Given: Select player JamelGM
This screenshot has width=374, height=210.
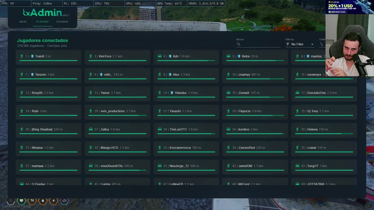Looking at the screenshot, I should pos(255,167).
